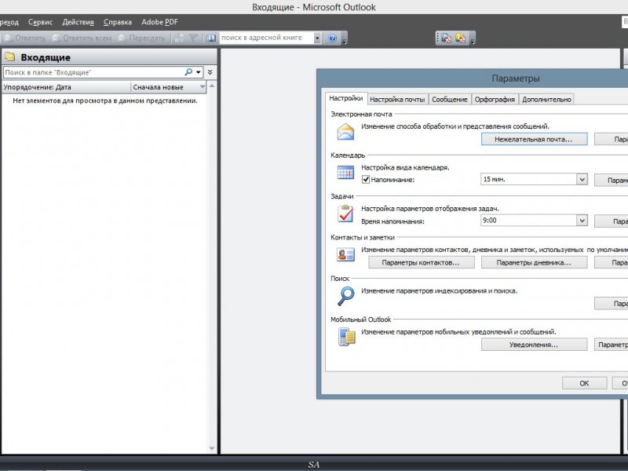Click the address book search field

point(266,38)
